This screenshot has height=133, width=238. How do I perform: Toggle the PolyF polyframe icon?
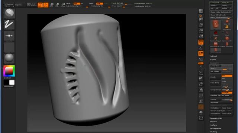pos(201,96)
